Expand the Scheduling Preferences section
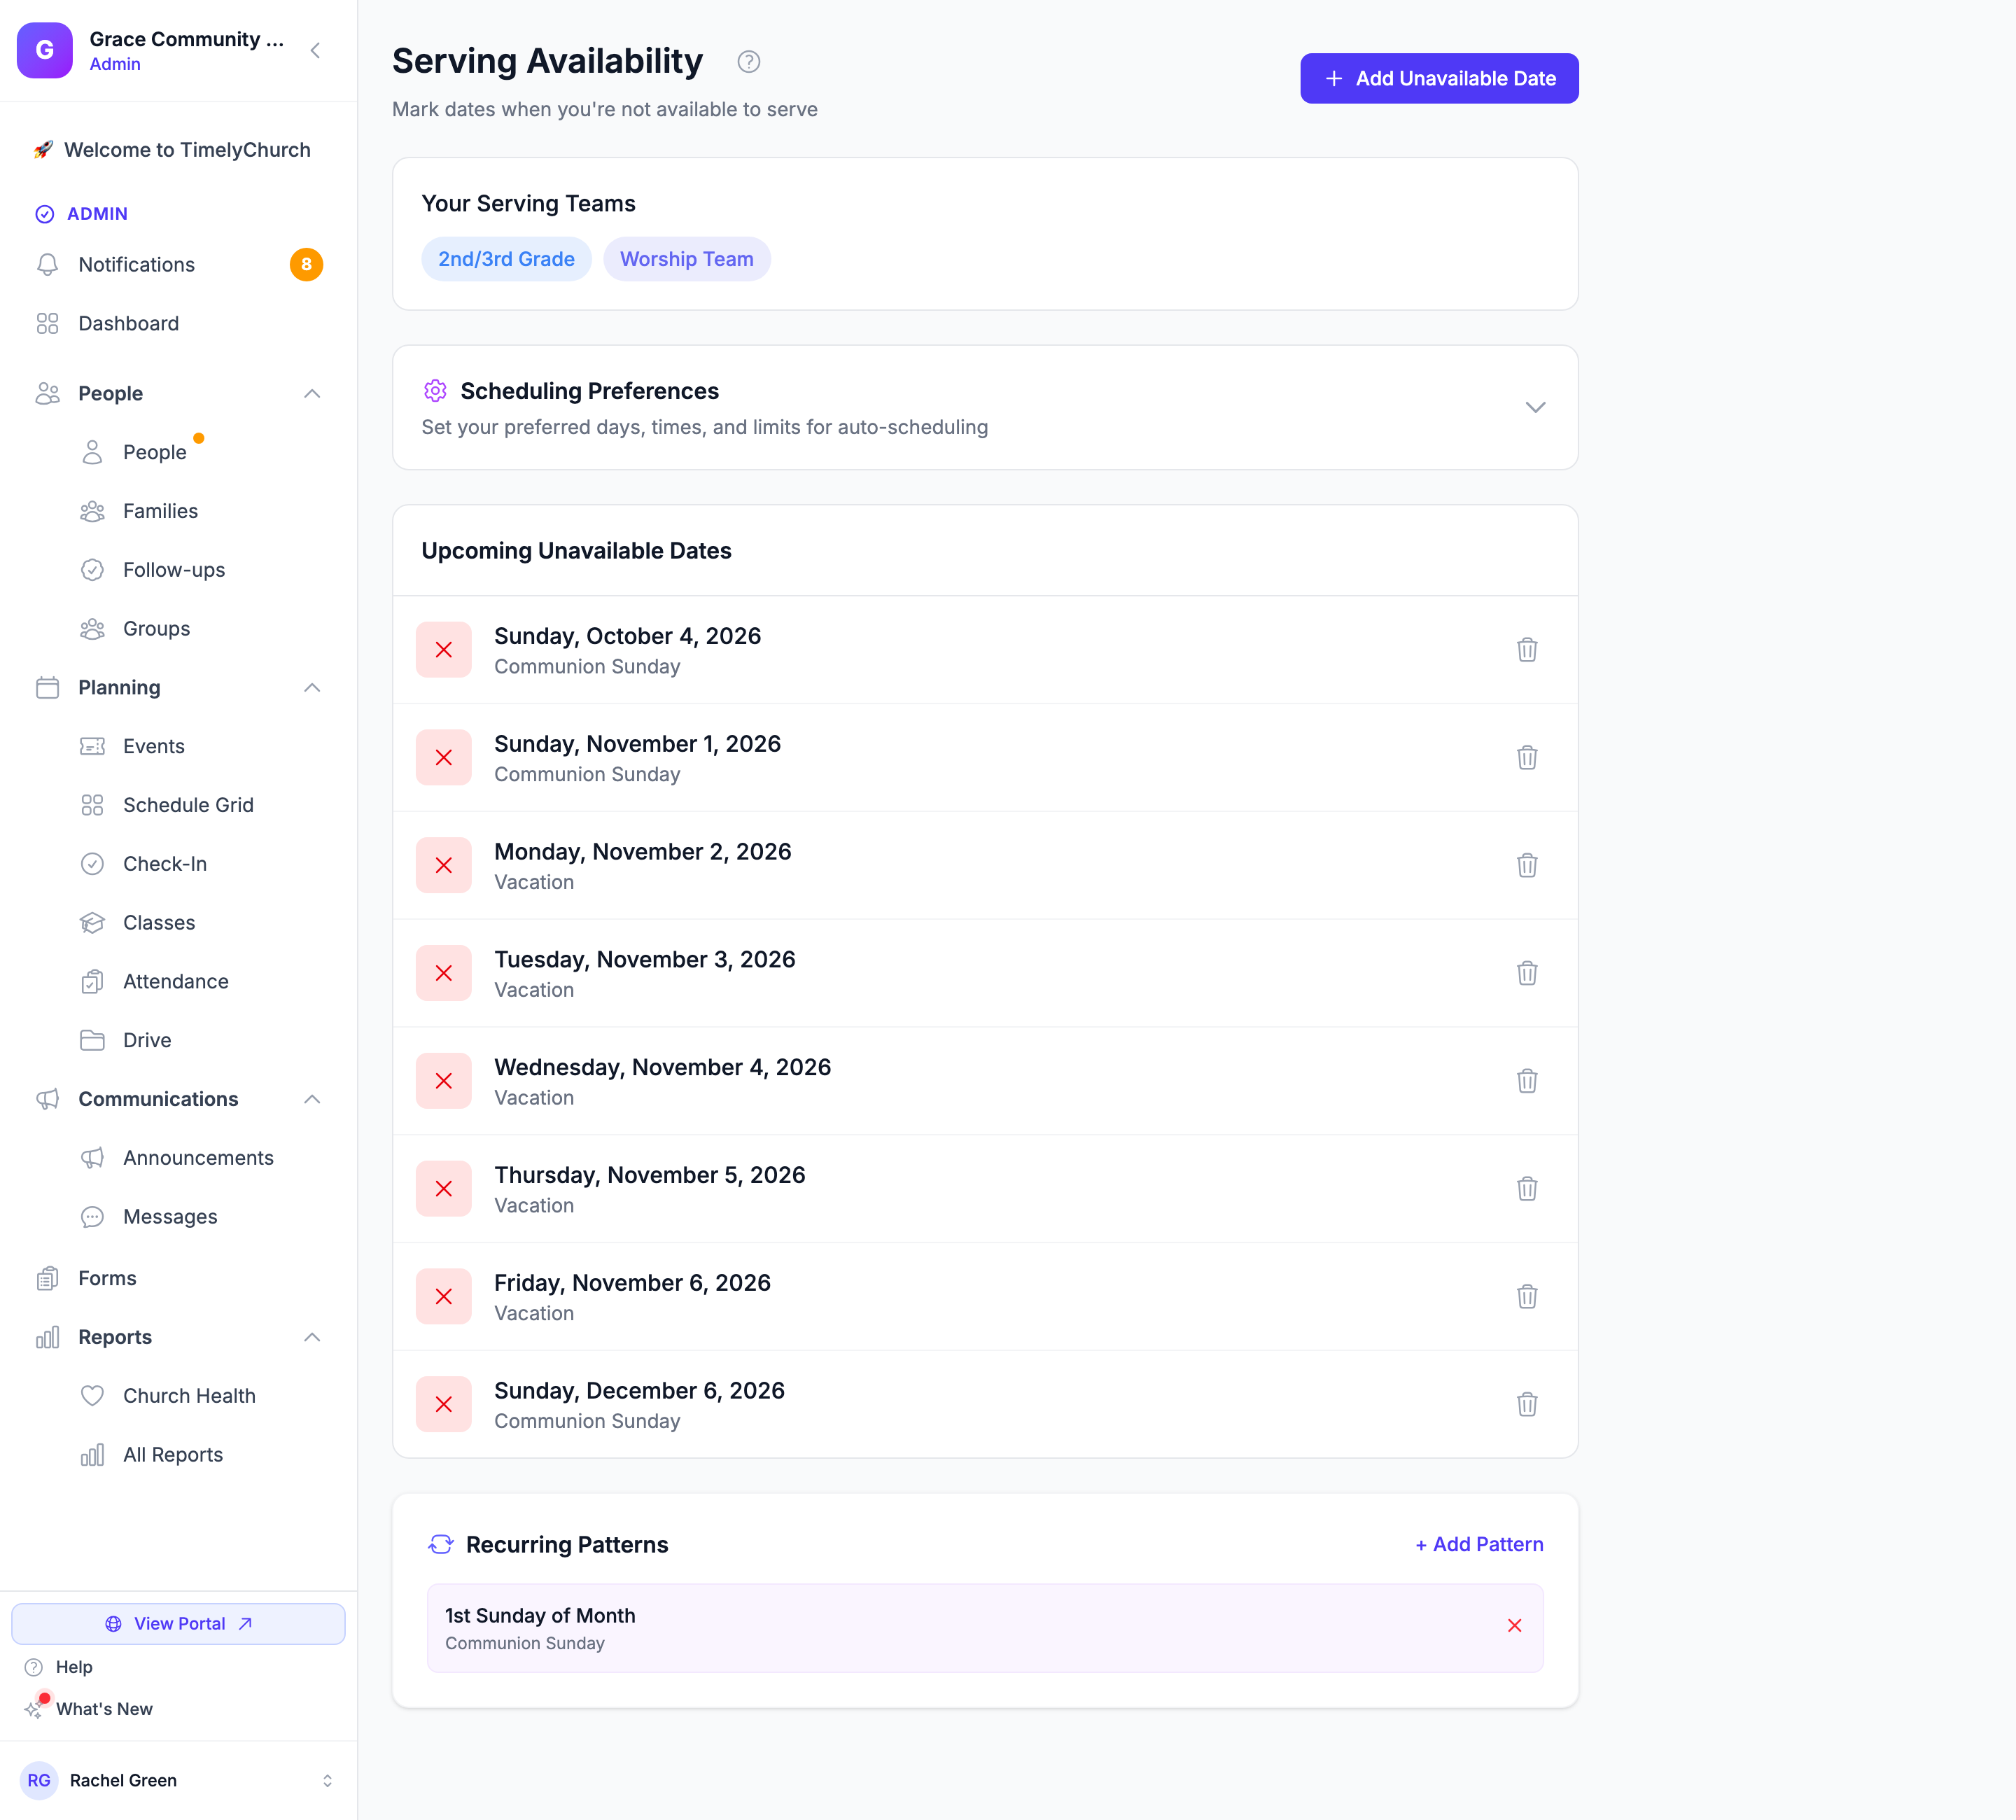 click(1535, 407)
